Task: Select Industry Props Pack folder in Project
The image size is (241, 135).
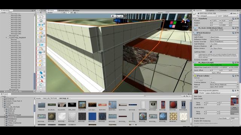Action: [x=14, y=101]
